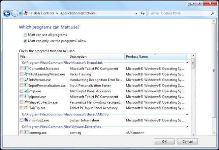
Task: Click the microsoft shared\MSInfo group header
Action: pyautogui.click(x=65, y=114)
